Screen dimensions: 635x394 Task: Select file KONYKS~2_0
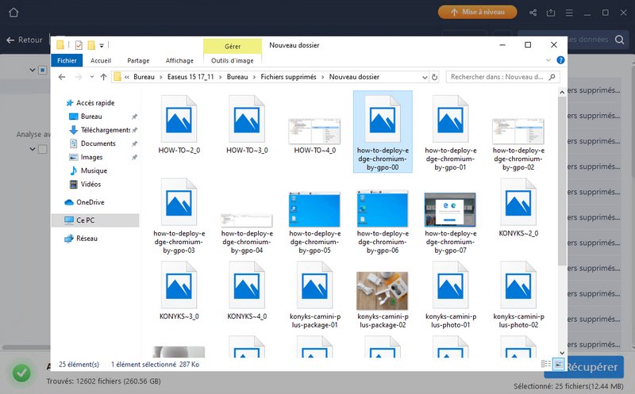coord(518,208)
